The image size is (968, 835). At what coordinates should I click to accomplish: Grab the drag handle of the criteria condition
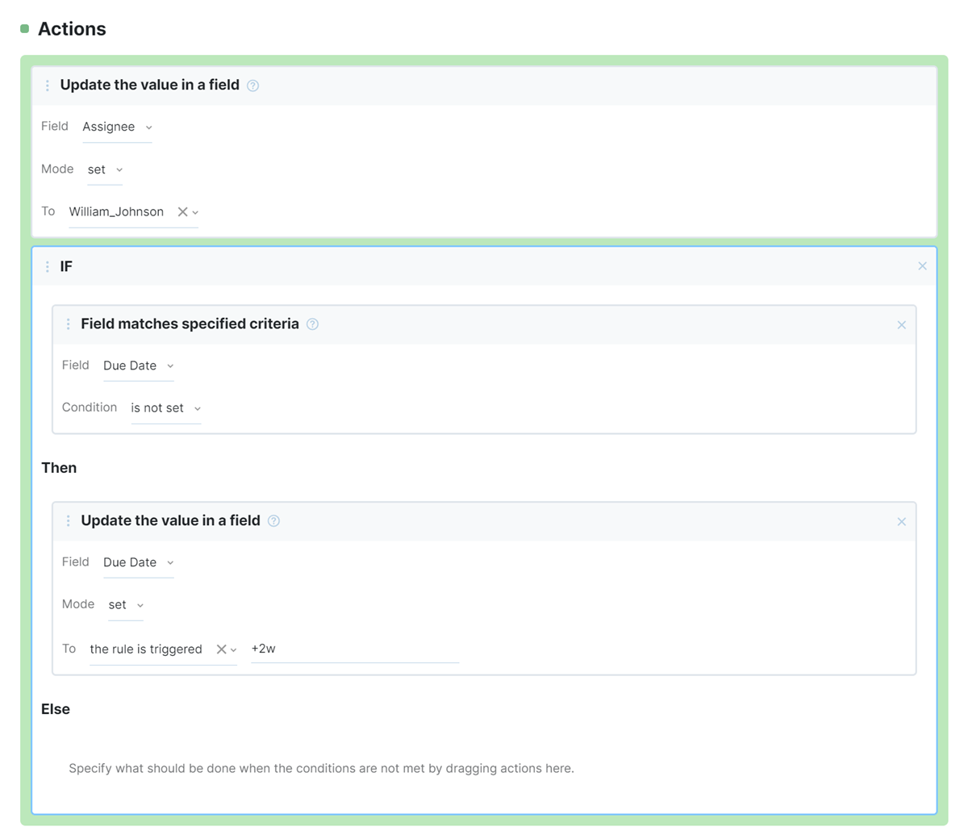click(69, 324)
